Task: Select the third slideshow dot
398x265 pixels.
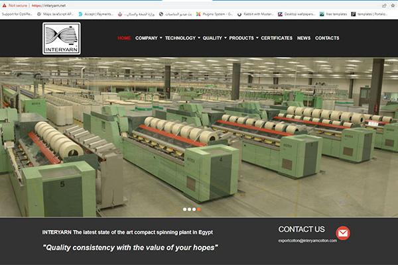Action: coord(194,209)
